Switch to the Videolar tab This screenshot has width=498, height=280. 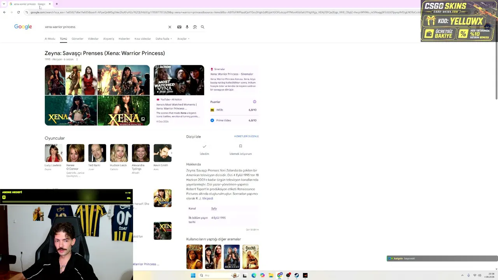tap(93, 39)
